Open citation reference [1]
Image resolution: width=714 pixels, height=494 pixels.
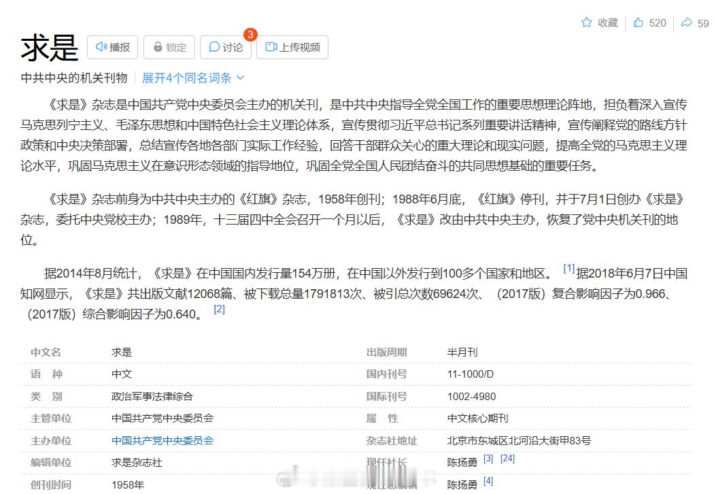pyautogui.click(x=568, y=268)
